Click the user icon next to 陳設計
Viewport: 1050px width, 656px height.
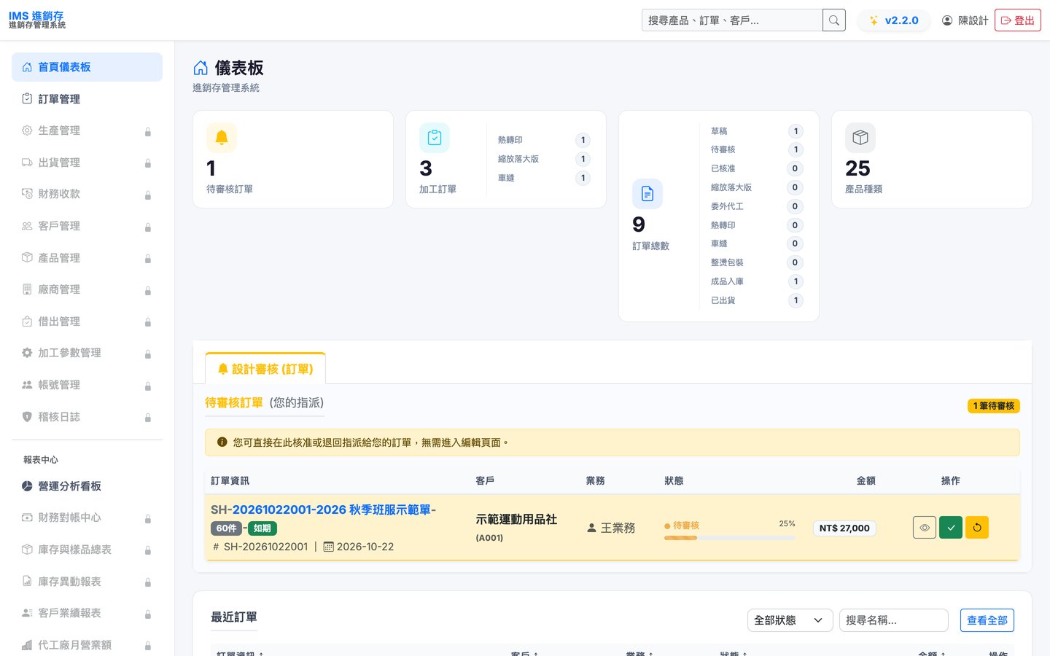[x=947, y=20]
